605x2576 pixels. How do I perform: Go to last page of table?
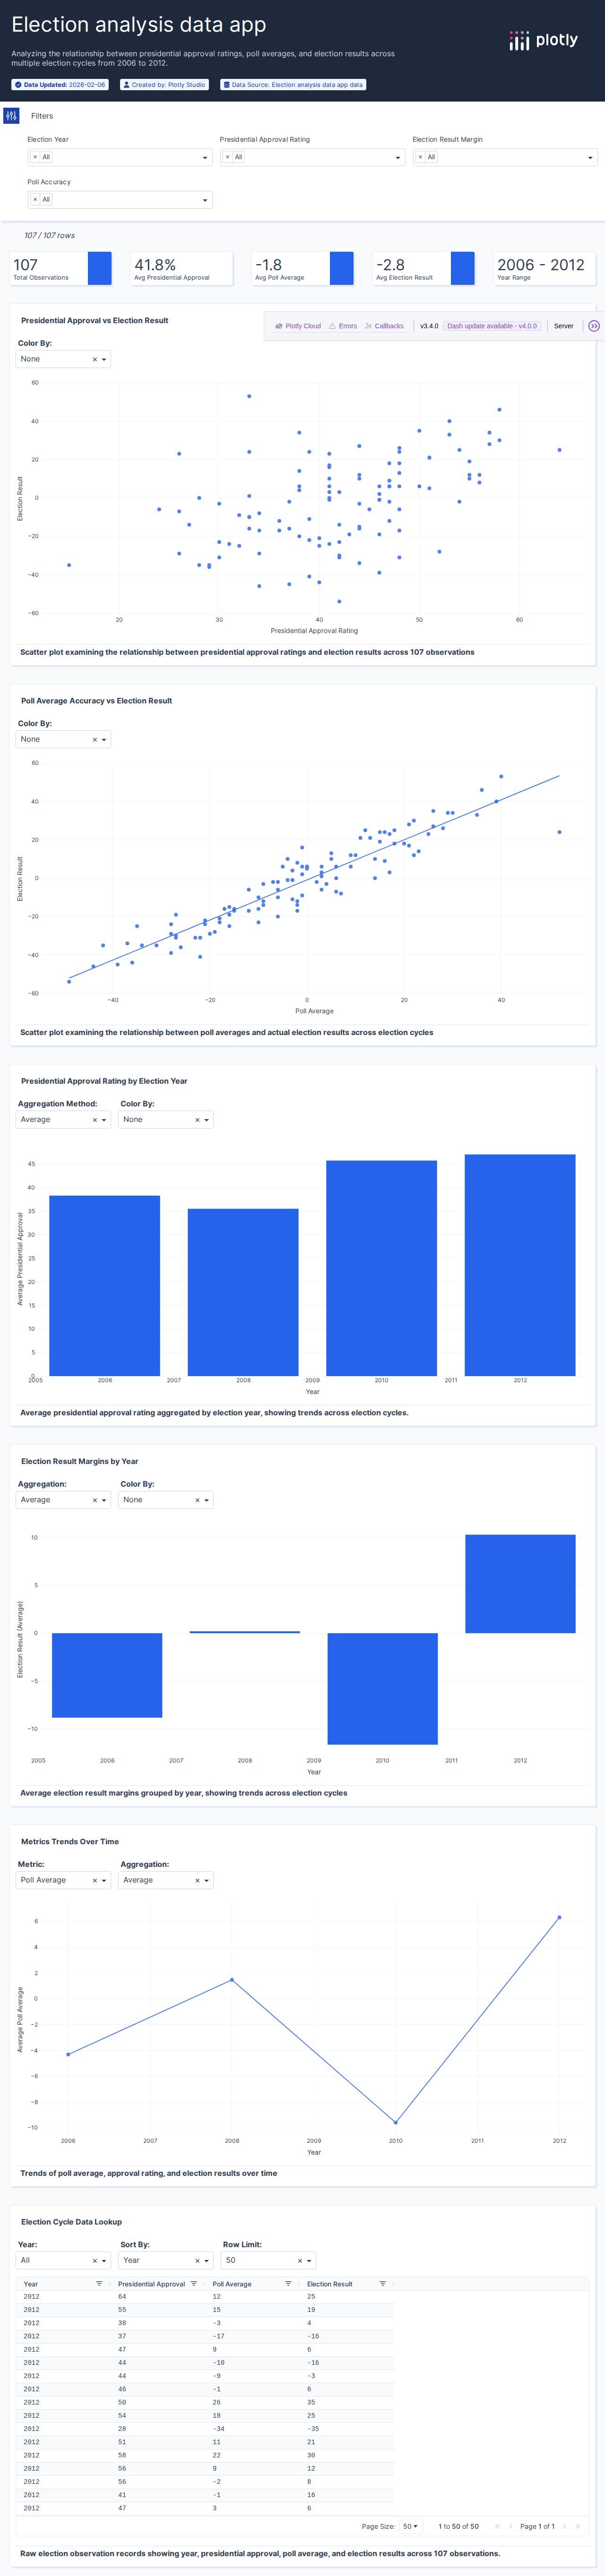(x=579, y=2526)
